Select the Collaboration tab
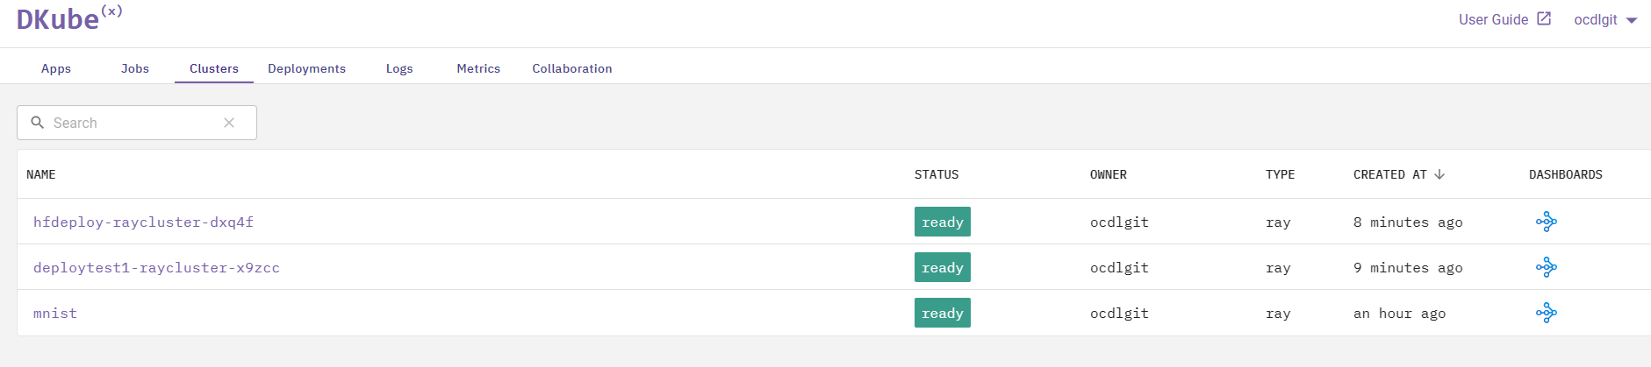Screen dimensions: 1651x367 coord(572,68)
